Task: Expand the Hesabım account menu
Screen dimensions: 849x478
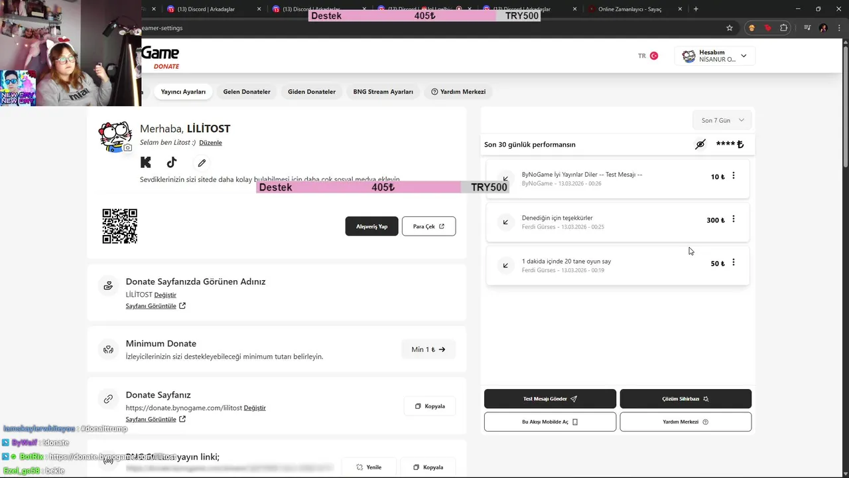Action: pos(715,56)
